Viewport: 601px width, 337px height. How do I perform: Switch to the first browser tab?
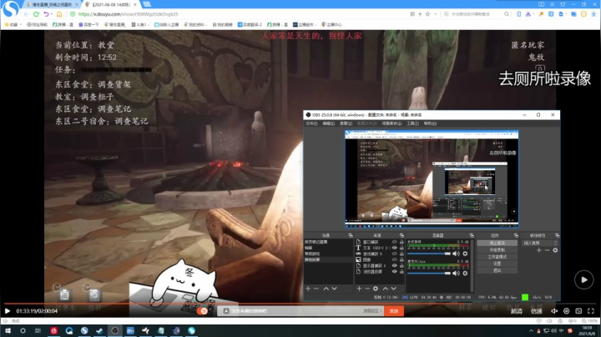pyautogui.click(x=52, y=5)
